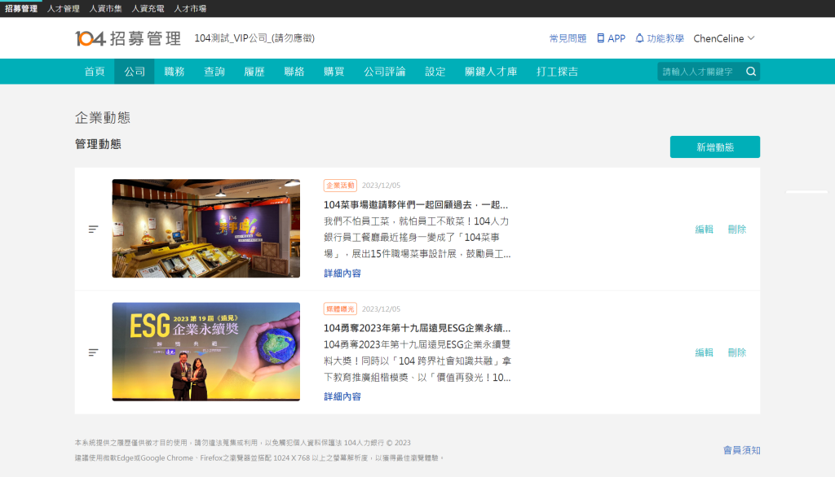Open 人才市場 in the top bar

[x=190, y=8]
